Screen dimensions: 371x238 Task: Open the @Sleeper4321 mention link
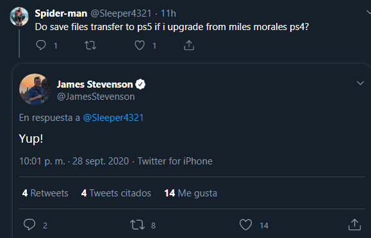(113, 118)
